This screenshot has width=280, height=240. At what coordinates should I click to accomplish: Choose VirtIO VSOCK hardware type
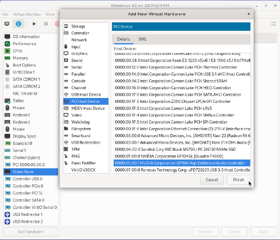pyautogui.click(x=86, y=170)
